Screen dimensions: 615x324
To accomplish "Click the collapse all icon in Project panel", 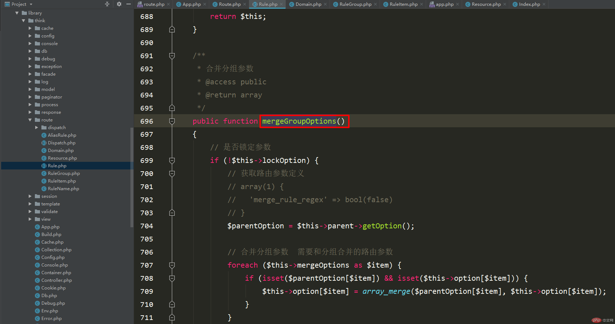I will [107, 4].
